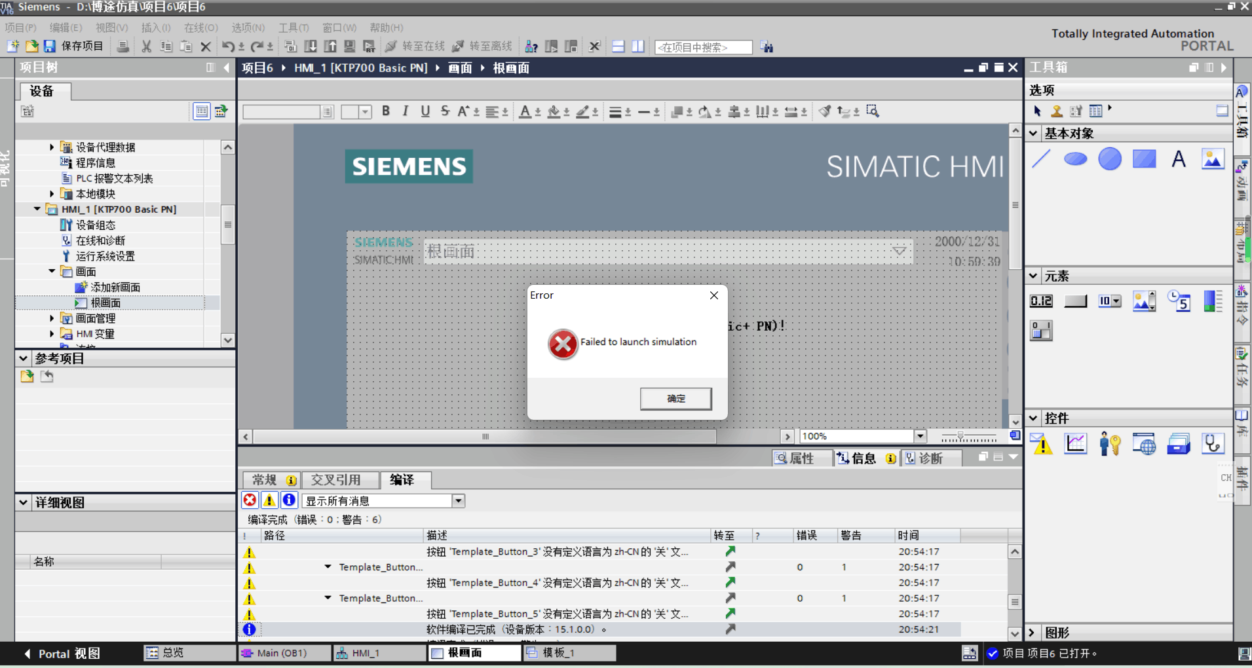Select the Ellipse basic object tool
Screen dimensions: 1252x668
pyautogui.click(x=1075, y=159)
